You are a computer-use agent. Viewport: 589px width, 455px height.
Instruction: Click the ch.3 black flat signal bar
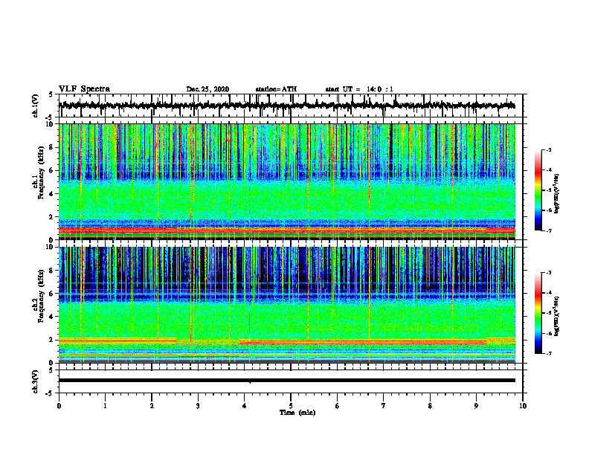pos(287,381)
